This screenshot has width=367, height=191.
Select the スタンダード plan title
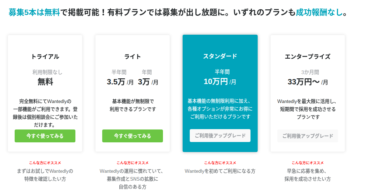[220, 56]
